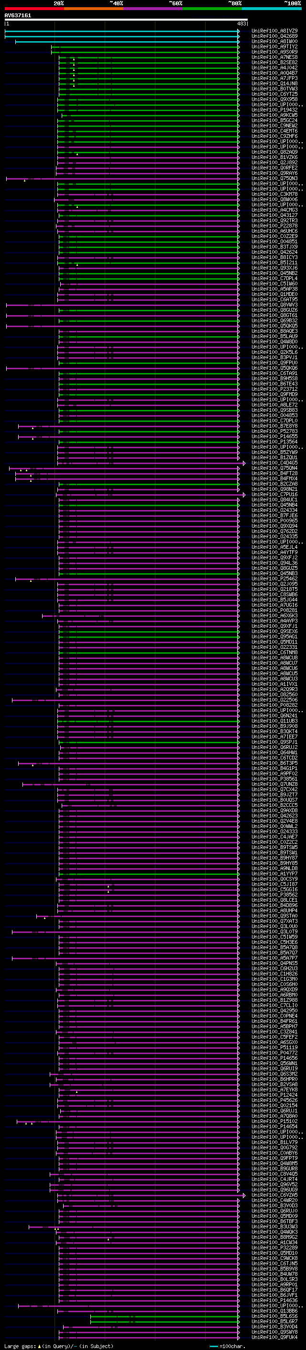Select the UniRef100_B3V0D3 label
This screenshot has height=1350, width=306.
274,1205
